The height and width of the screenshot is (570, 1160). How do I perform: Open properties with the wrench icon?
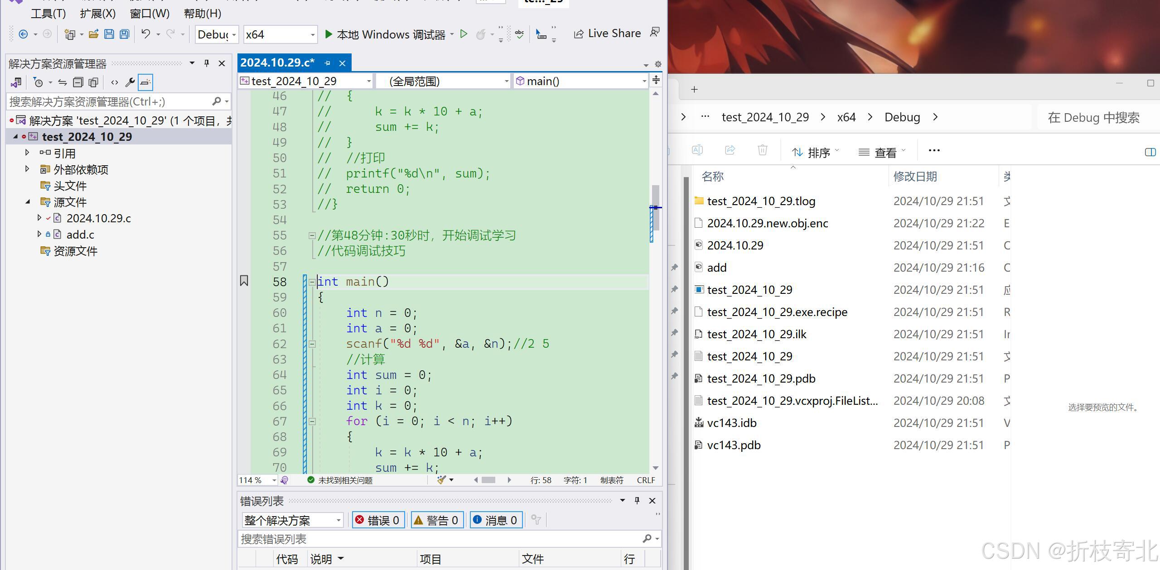tap(130, 82)
